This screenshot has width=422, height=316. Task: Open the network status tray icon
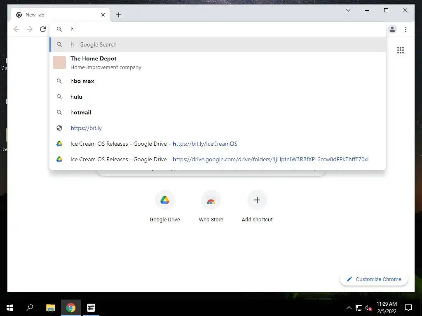(359, 308)
